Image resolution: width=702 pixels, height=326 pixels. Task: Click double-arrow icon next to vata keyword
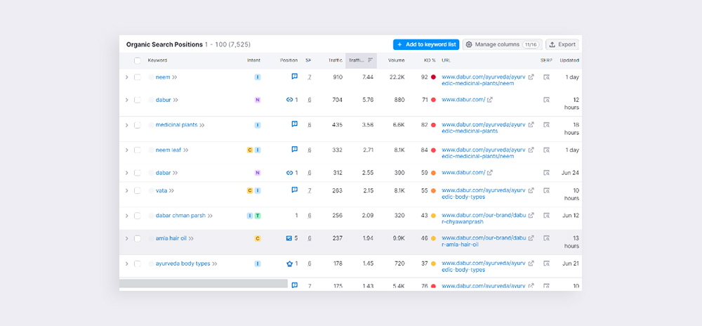171,191
